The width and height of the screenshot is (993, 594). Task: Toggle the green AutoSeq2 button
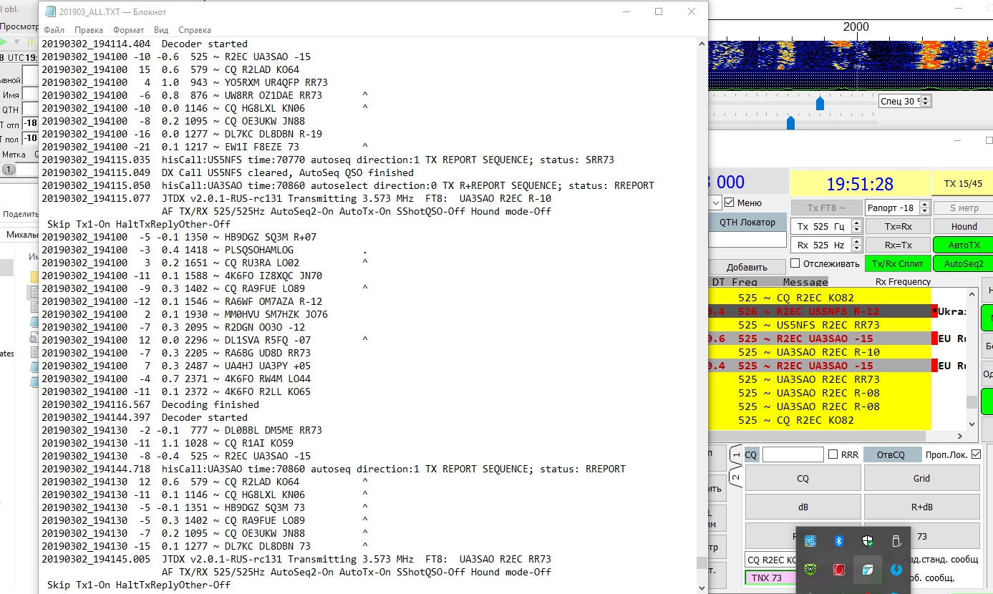pos(964,263)
